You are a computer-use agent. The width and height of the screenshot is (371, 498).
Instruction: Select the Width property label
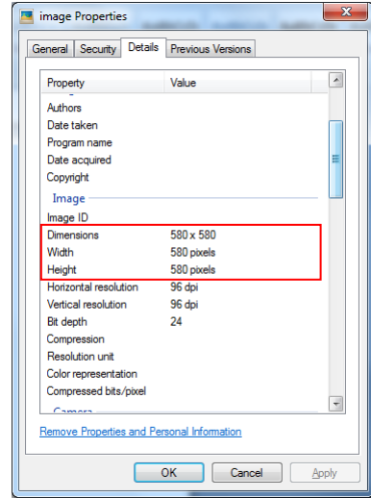[x=61, y=252]
